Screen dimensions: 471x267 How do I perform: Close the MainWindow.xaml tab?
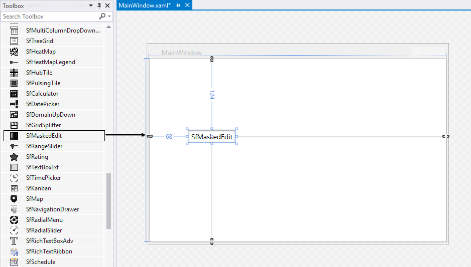(187, 5)
